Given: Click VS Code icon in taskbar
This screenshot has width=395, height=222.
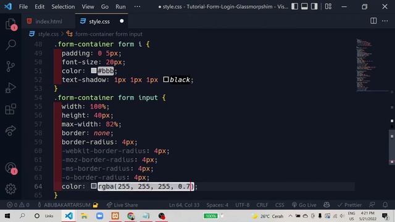Looking at the screenshot, I should pyautogui.click(x=69, y=216).
